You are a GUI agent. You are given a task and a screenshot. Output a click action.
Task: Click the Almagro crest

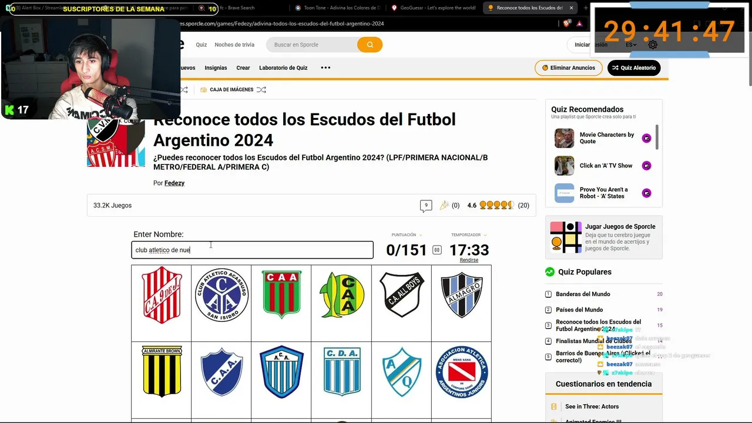pos(462,295)
